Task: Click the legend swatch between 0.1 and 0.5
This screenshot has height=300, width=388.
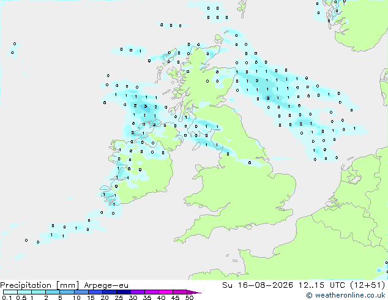Action: pos(10,292)
